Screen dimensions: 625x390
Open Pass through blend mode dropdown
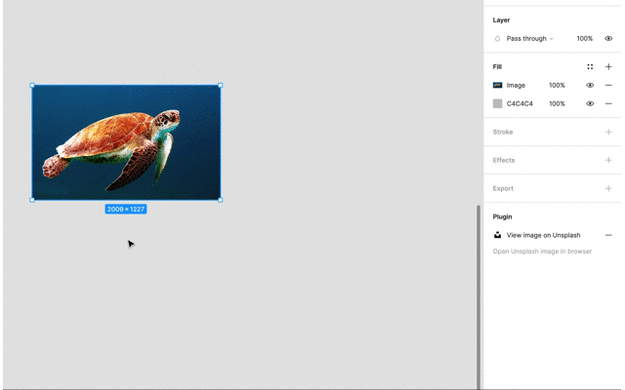tap(529, 39)
